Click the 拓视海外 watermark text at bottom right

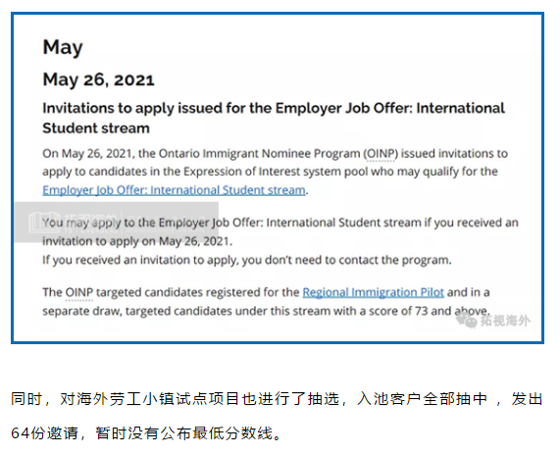click(505, 321)
